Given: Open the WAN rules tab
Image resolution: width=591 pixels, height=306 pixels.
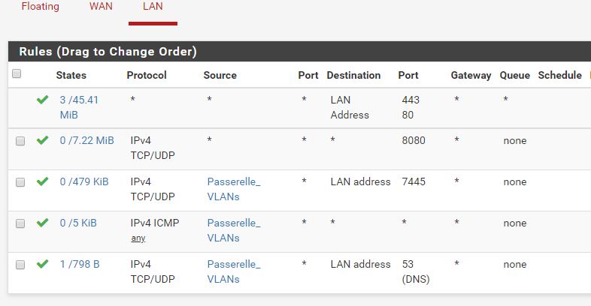Looking at the screenshot, I should (101, 7).
